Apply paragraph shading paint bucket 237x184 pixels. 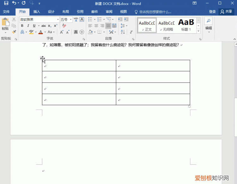tap(90, 32)
